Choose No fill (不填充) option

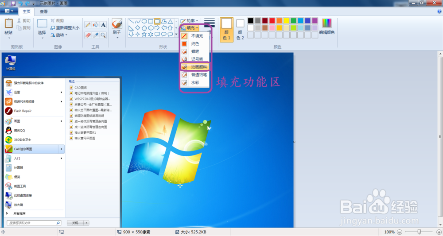coord(195,36)
